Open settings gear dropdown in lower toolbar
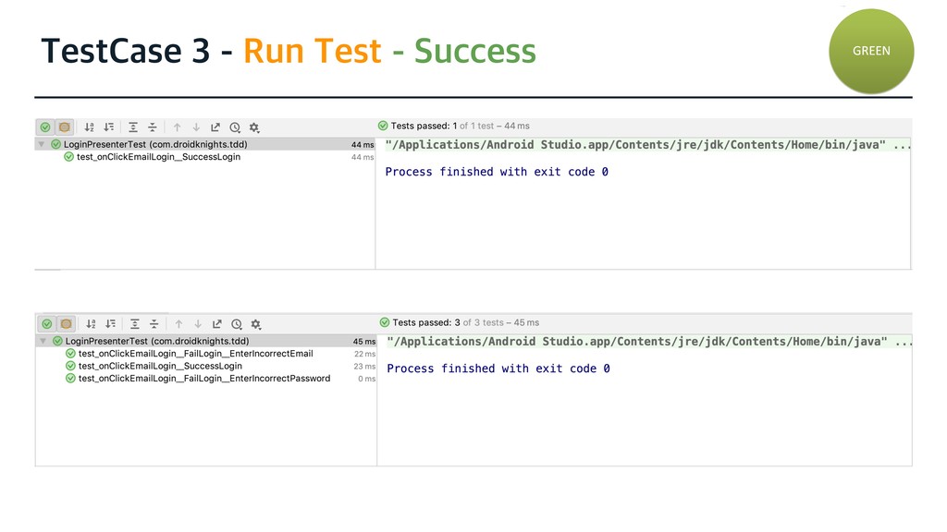Viewport: 947px width, 532px height. pos(256,324)
